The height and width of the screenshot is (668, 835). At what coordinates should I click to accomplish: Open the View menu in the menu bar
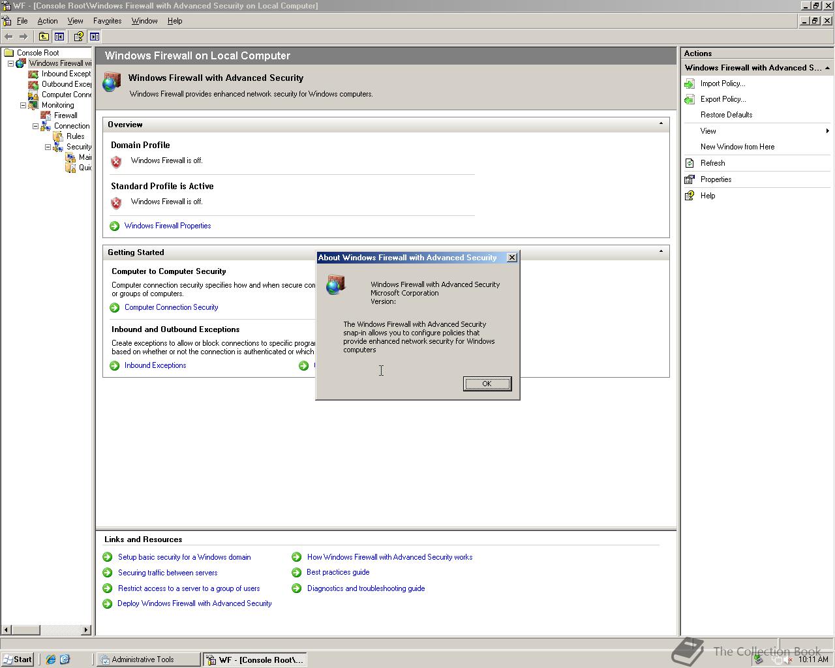(x=76, y=21)
